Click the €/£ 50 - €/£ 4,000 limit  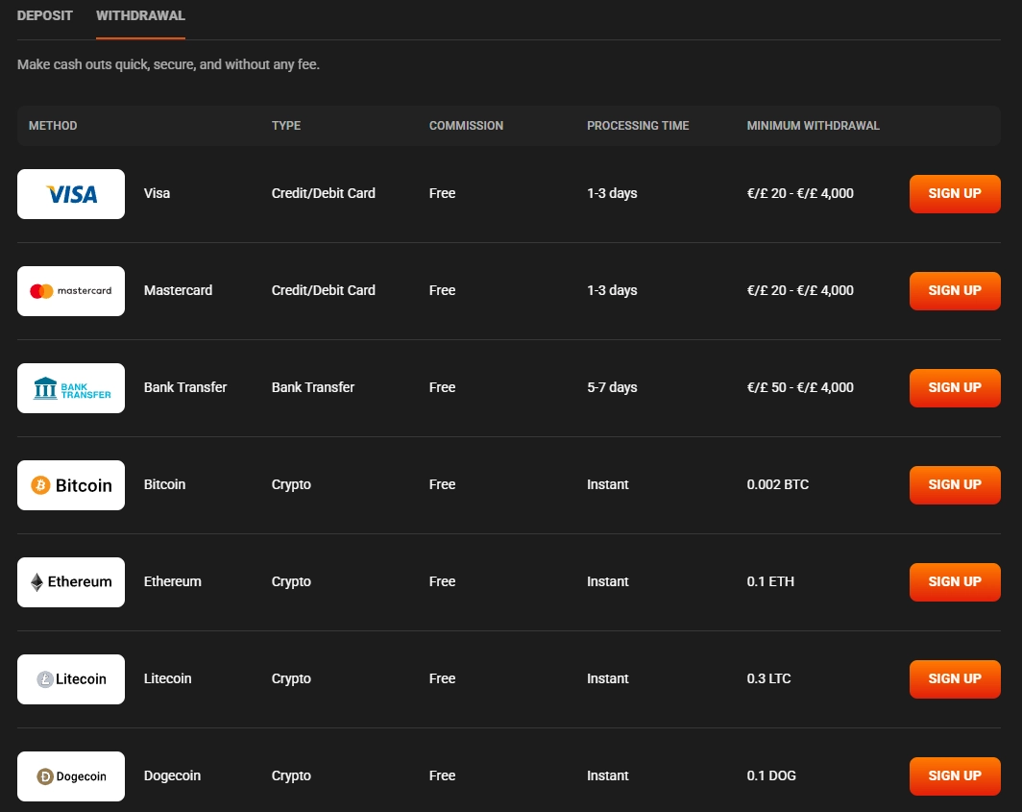pos(800,388)
